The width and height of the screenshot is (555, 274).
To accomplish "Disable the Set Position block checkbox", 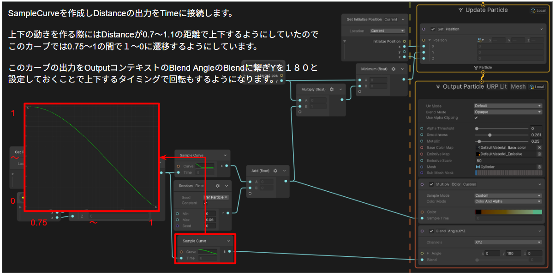I will pos(433,29).
